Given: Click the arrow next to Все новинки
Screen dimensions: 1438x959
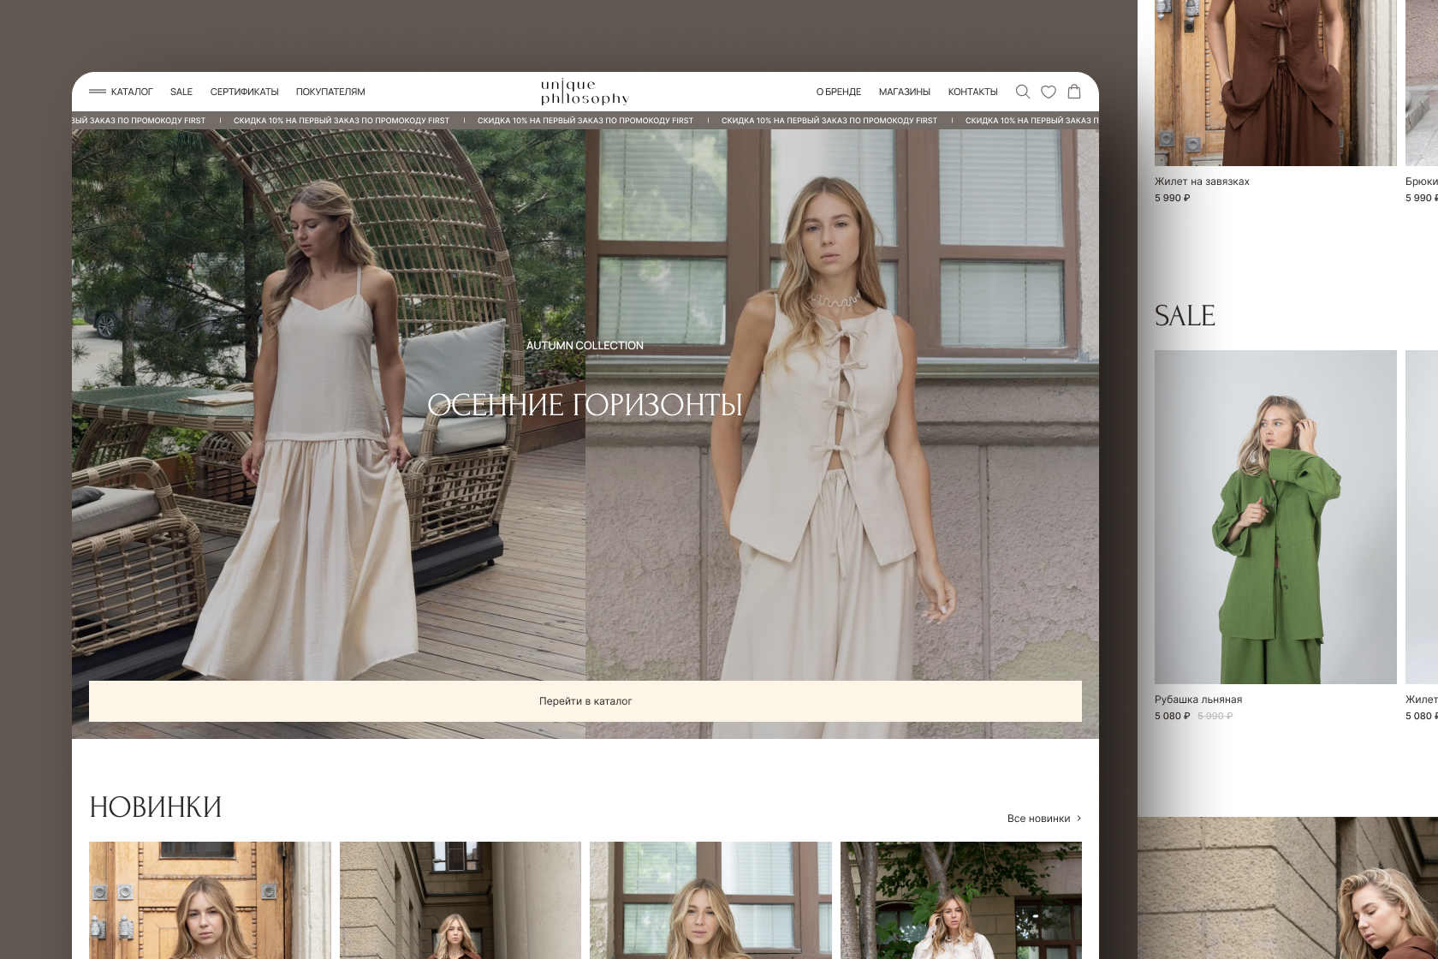Looking at the screenshot, I should click(x=1078, y=819).
